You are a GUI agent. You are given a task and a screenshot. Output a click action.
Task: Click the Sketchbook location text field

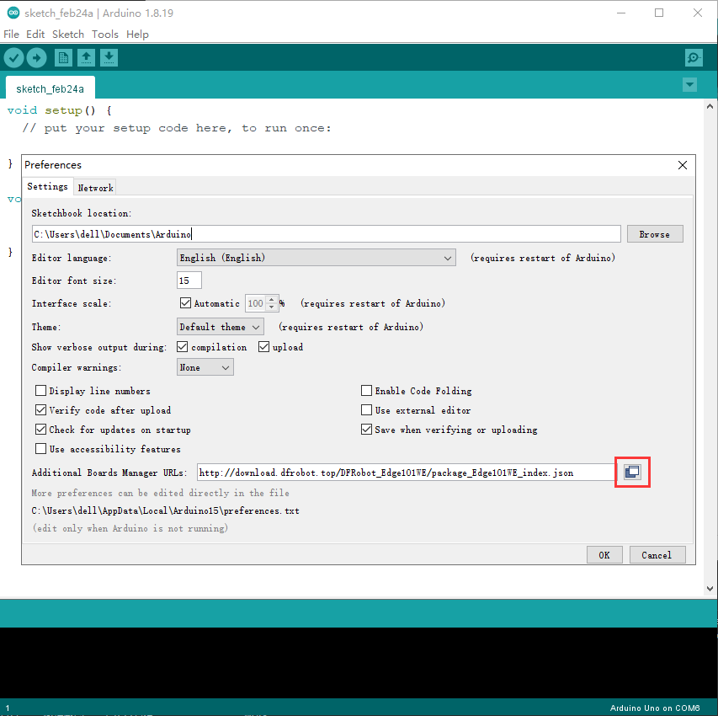tap(326, 234)
